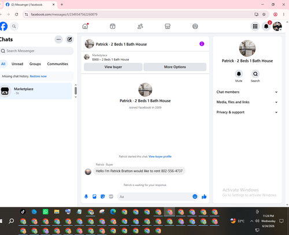Open a new browser tab

[x=62, y=5]
